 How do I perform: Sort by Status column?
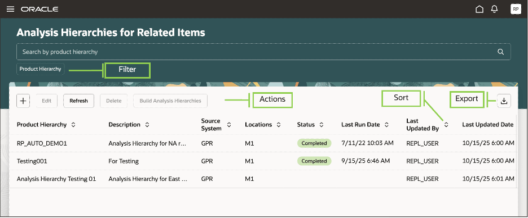tap(322, 125)
